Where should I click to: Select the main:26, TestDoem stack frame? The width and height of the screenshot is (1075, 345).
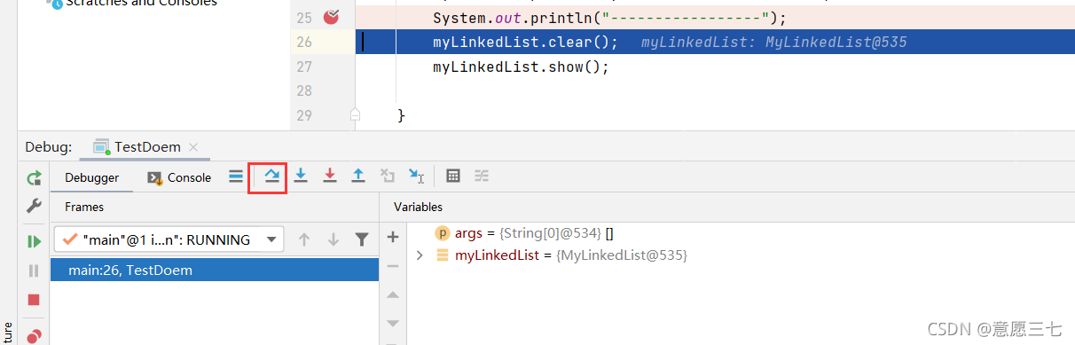[215, 271]
